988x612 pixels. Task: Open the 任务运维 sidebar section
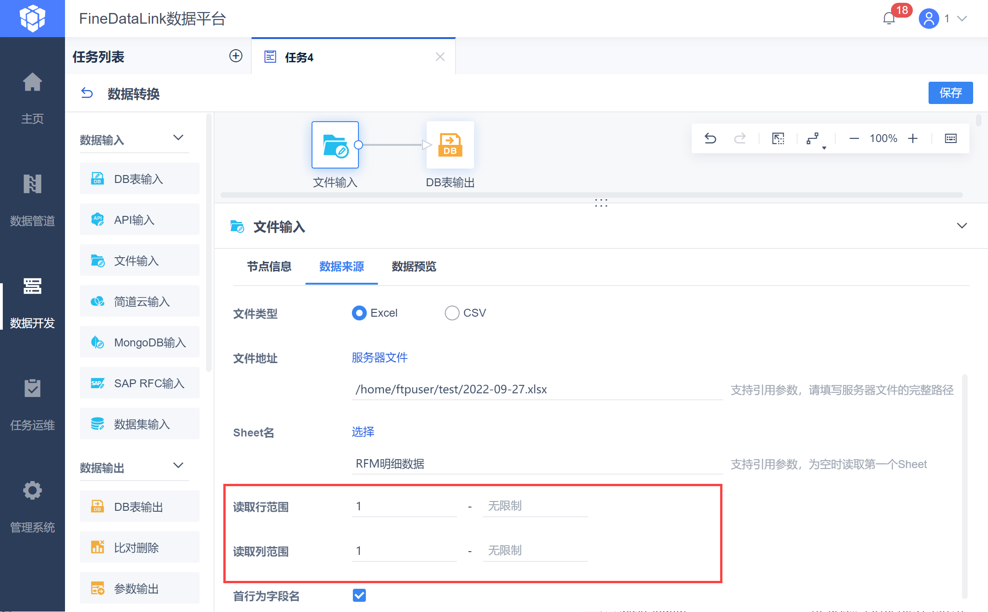[x=32, y=404]
